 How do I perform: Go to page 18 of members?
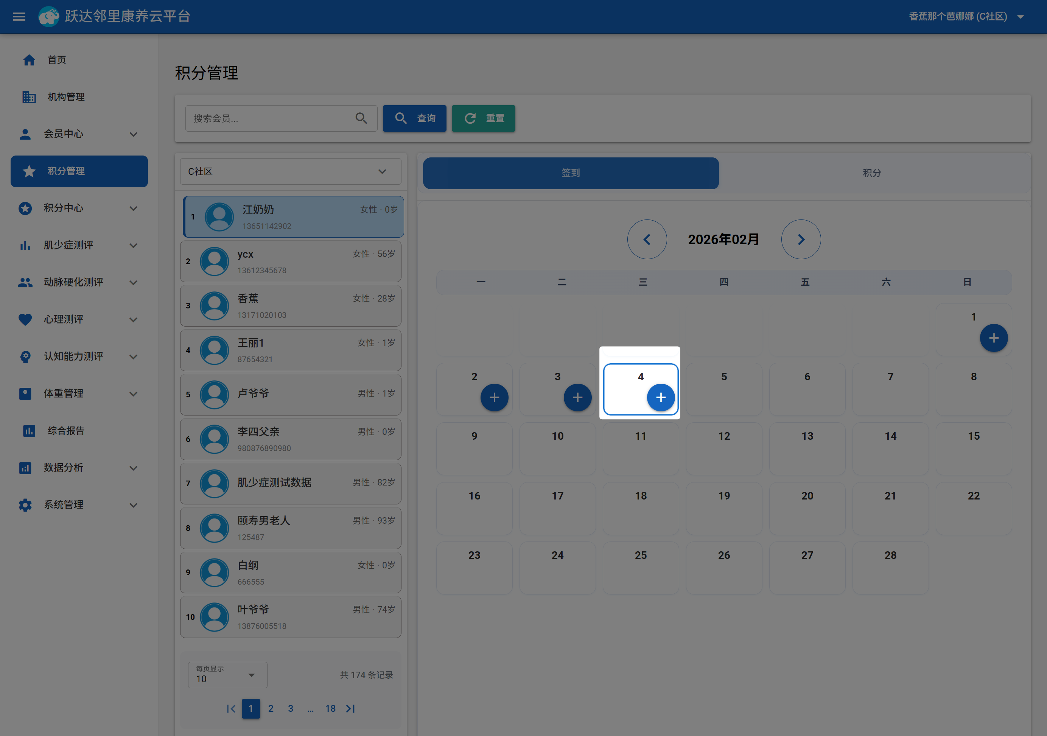point(330,709)
